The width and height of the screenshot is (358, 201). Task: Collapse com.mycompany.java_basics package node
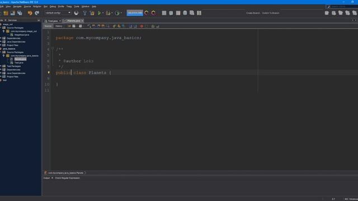(3, 56)
